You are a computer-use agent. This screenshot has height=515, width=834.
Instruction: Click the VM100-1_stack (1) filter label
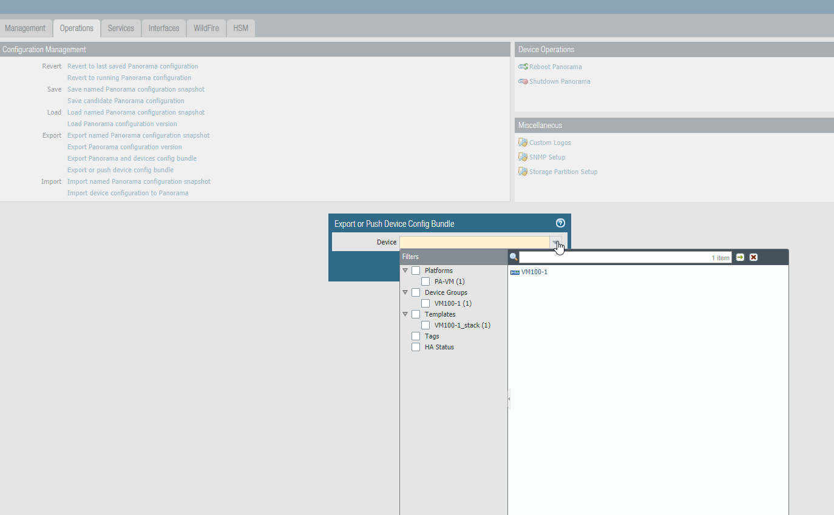point(463,325)
